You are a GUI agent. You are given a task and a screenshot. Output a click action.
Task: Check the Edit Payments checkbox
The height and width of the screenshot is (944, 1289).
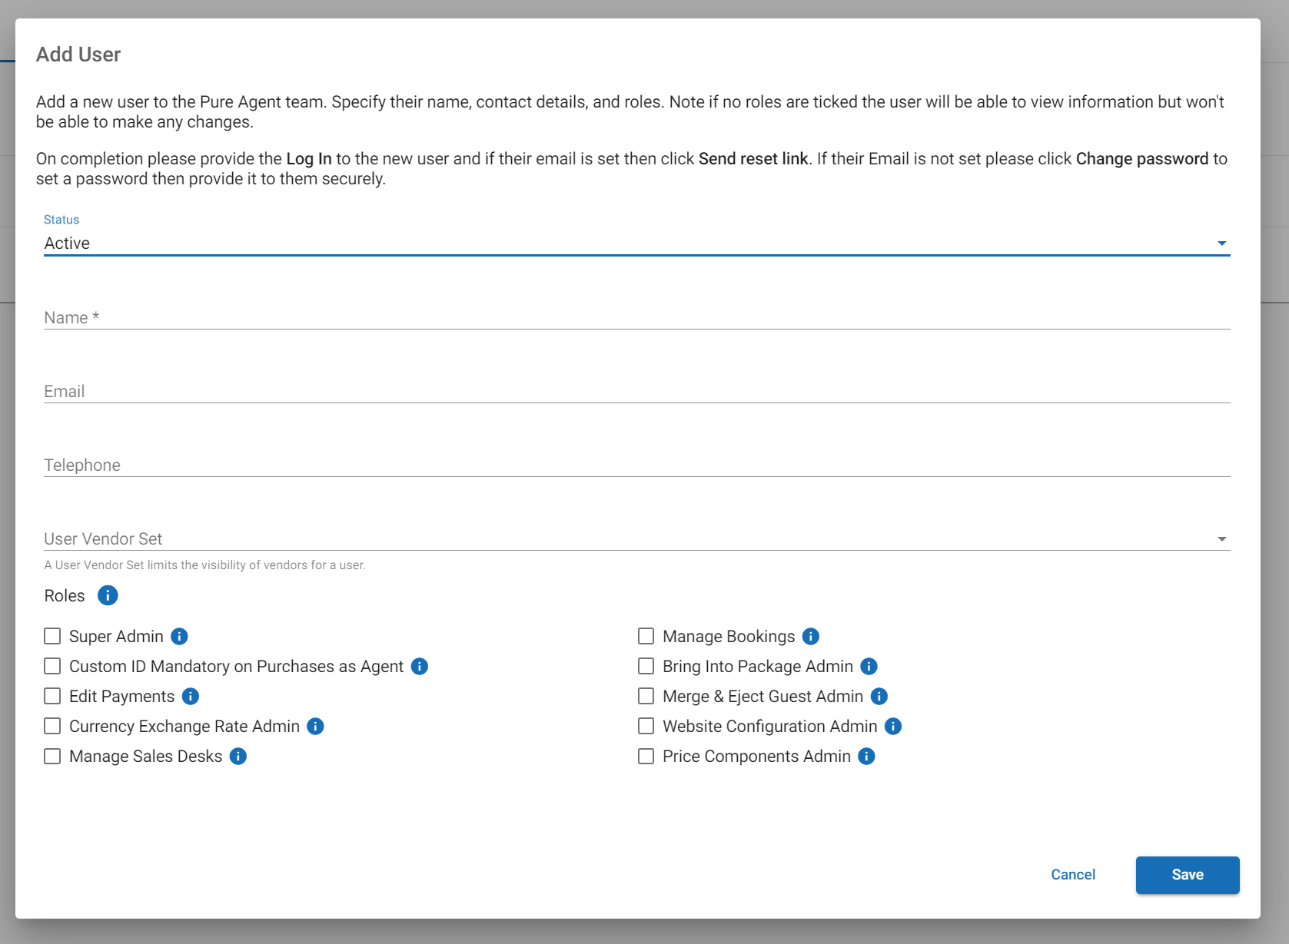tap(52, 696)
